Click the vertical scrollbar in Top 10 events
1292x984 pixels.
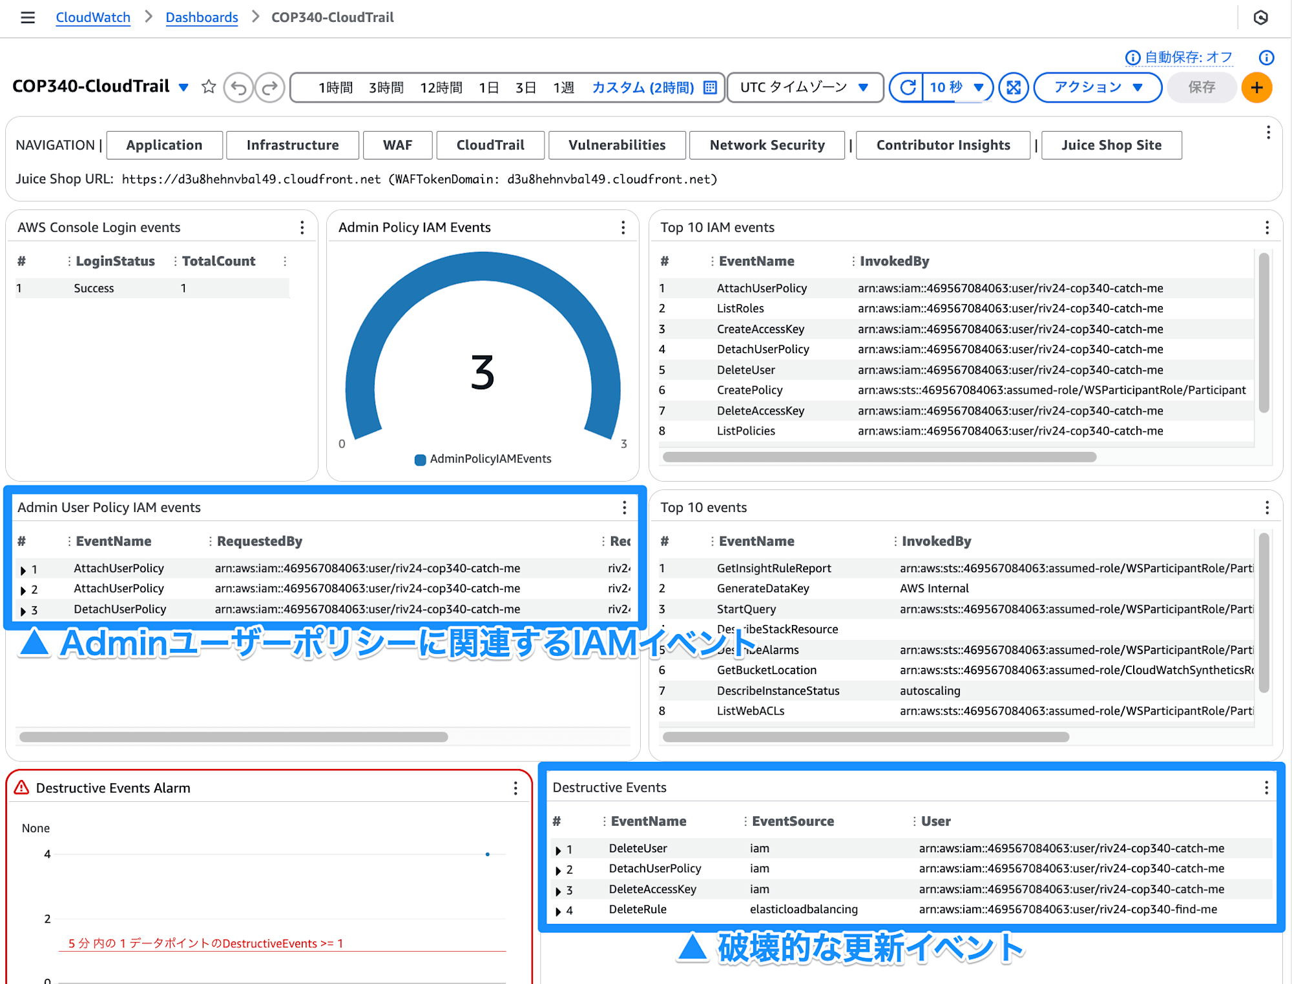1264,612
